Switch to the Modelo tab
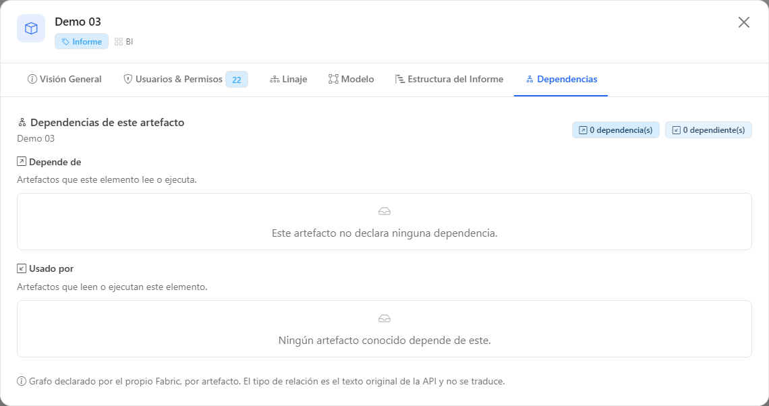This screenshot has height=406, width=769. 351,79
